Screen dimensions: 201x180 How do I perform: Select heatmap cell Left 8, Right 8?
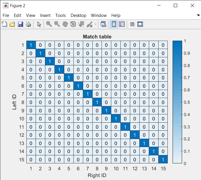[97, 102]
